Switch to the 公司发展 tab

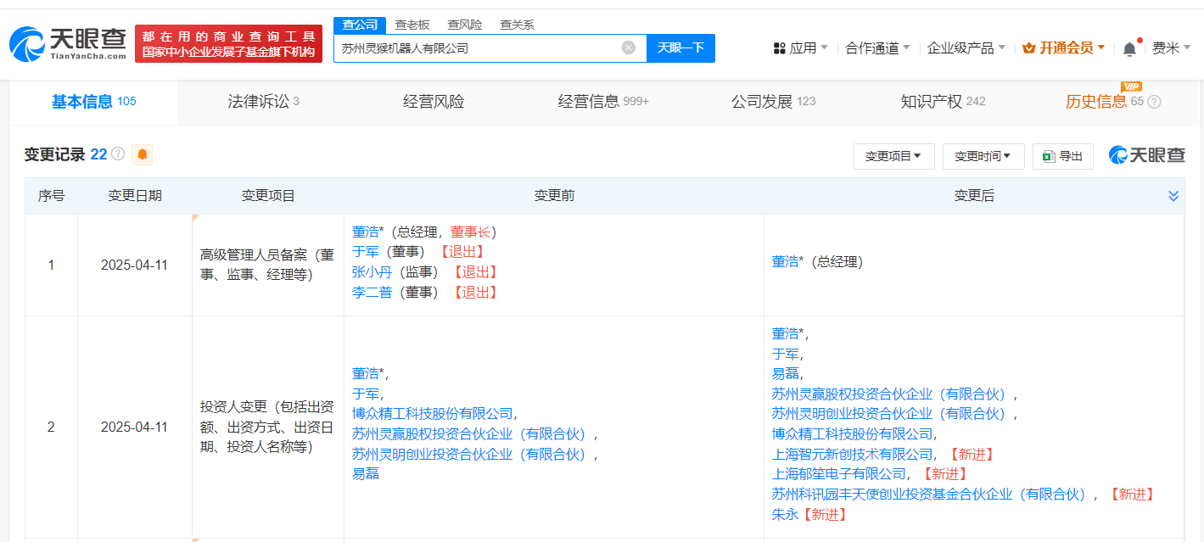[x=773, y=102]
